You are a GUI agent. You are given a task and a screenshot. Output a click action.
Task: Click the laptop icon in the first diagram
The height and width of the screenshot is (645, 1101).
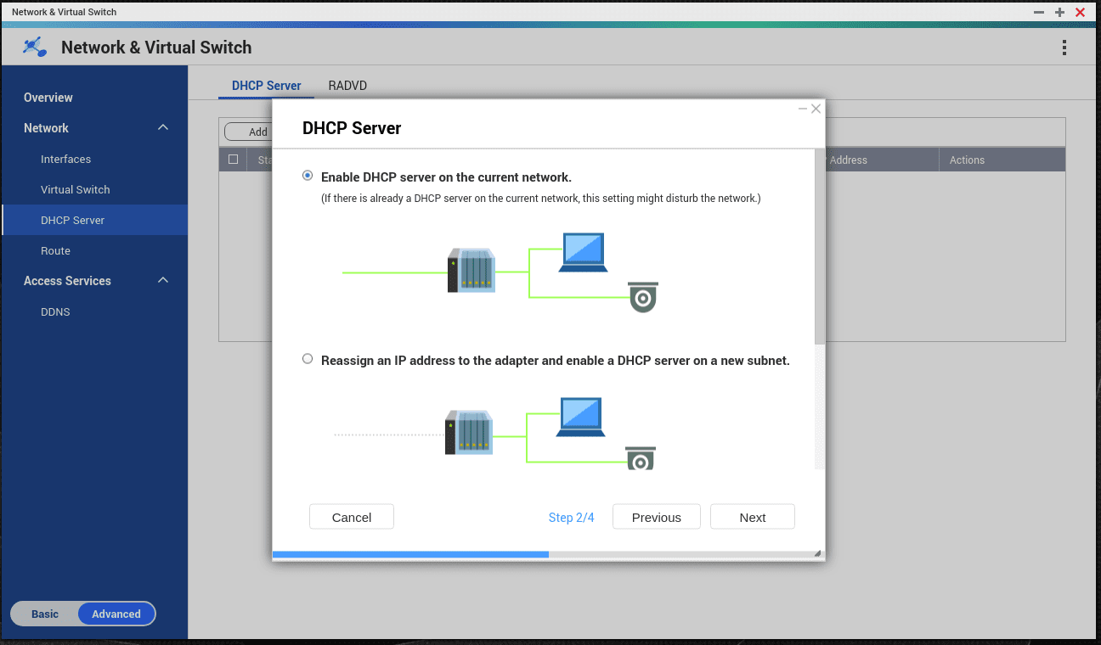[x=583, y=252]
